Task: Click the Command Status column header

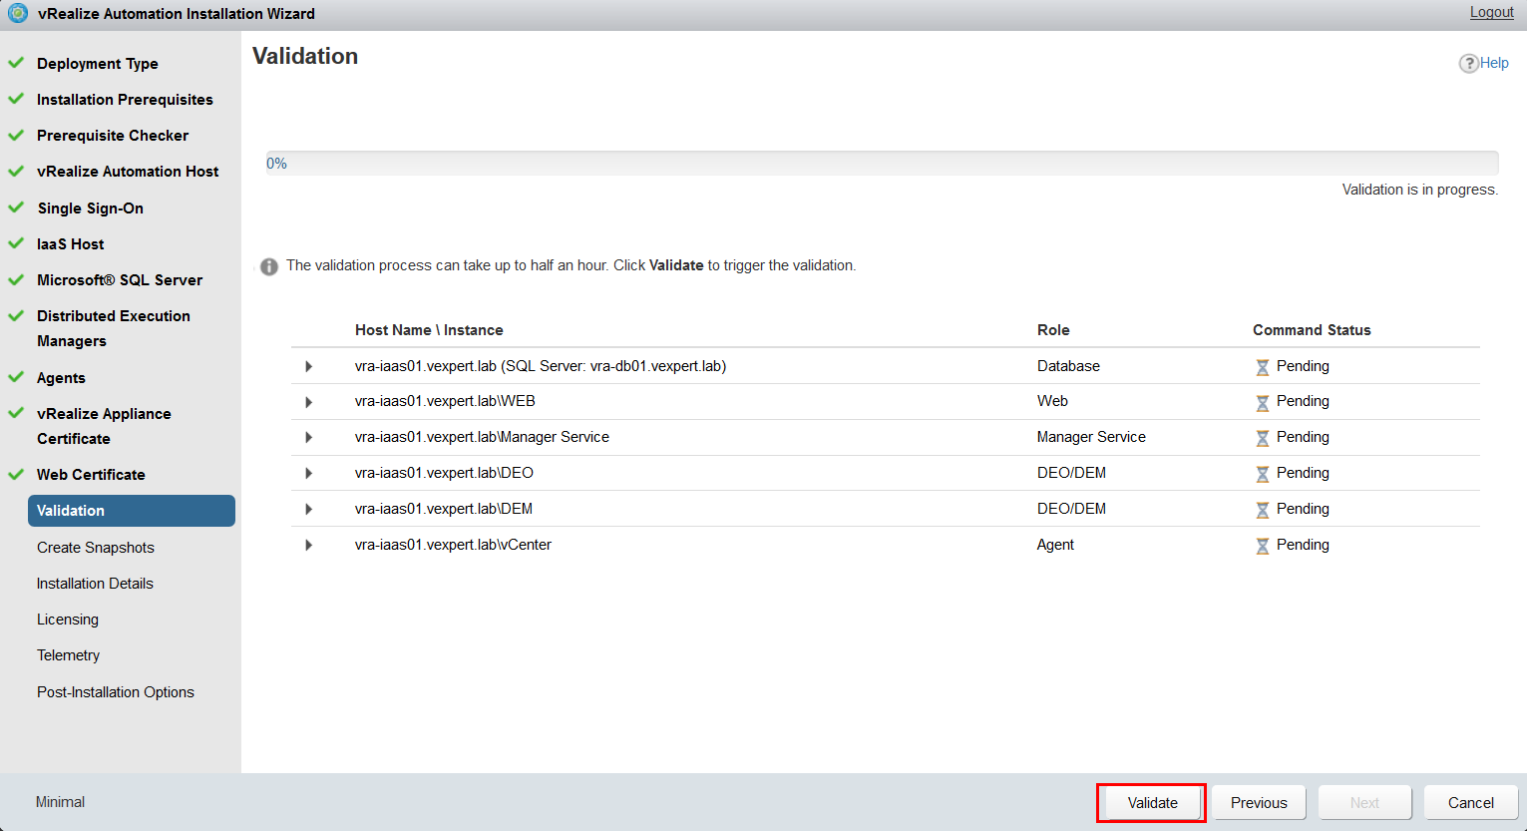Action: click(x=1312, y=330)
